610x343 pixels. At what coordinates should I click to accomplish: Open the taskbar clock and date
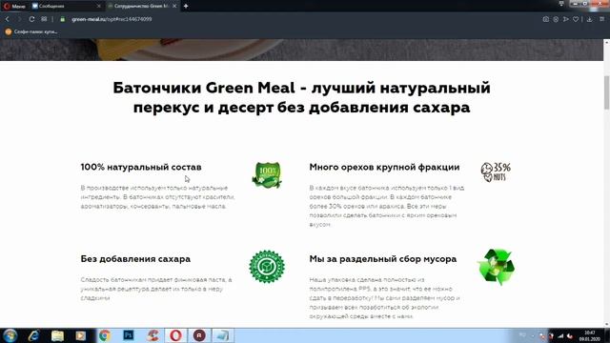[590, 335]
